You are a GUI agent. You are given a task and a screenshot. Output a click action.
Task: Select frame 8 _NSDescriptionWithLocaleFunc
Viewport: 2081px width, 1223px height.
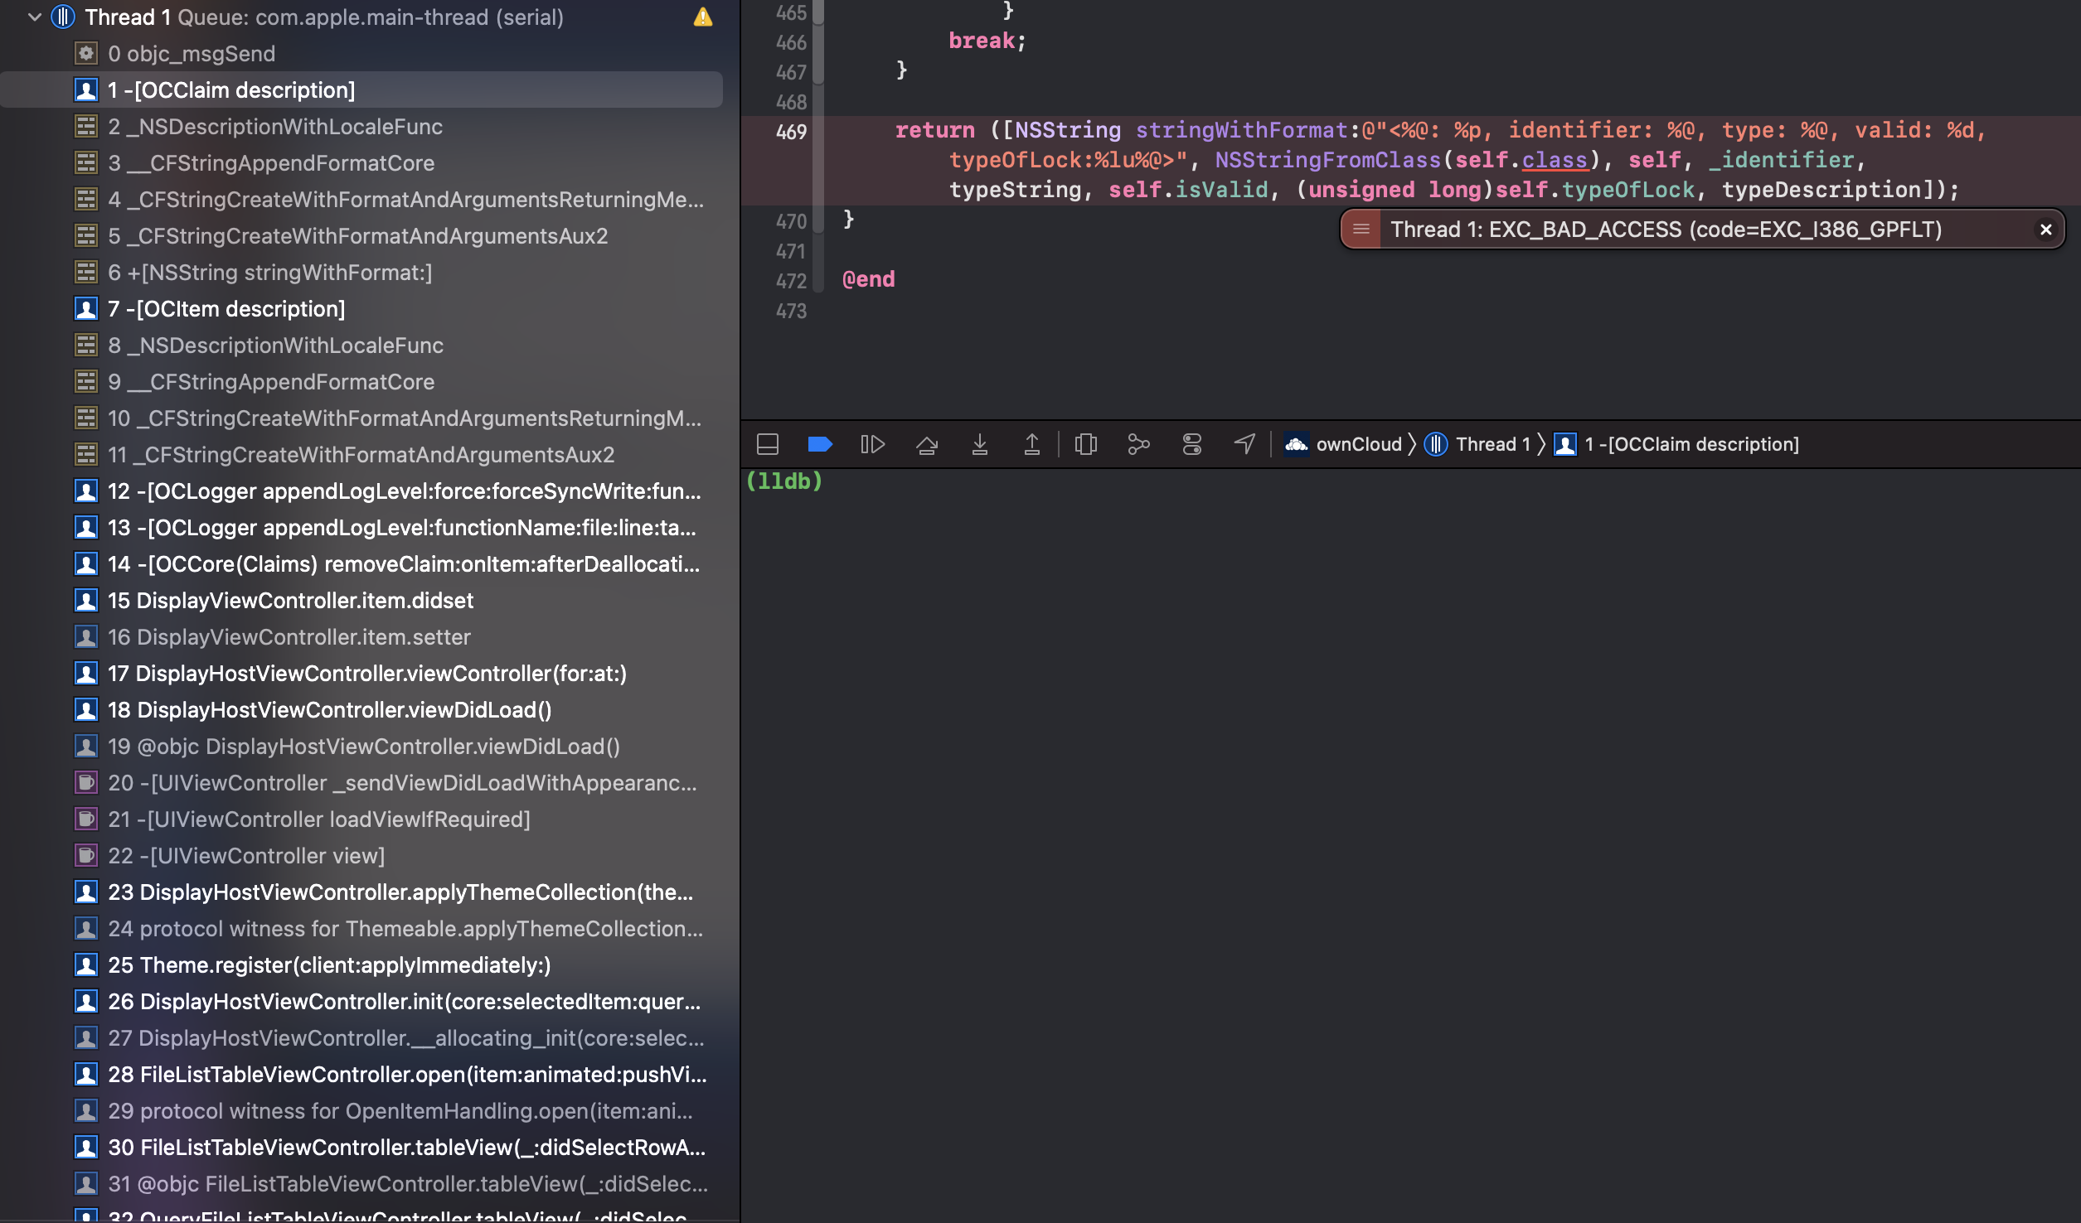pyautogui.click(x=361, y=346)
